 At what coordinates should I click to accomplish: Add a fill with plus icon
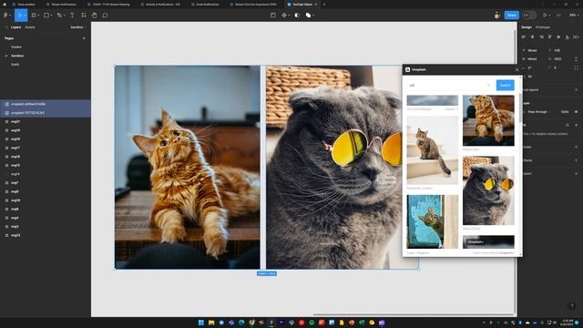576,125
